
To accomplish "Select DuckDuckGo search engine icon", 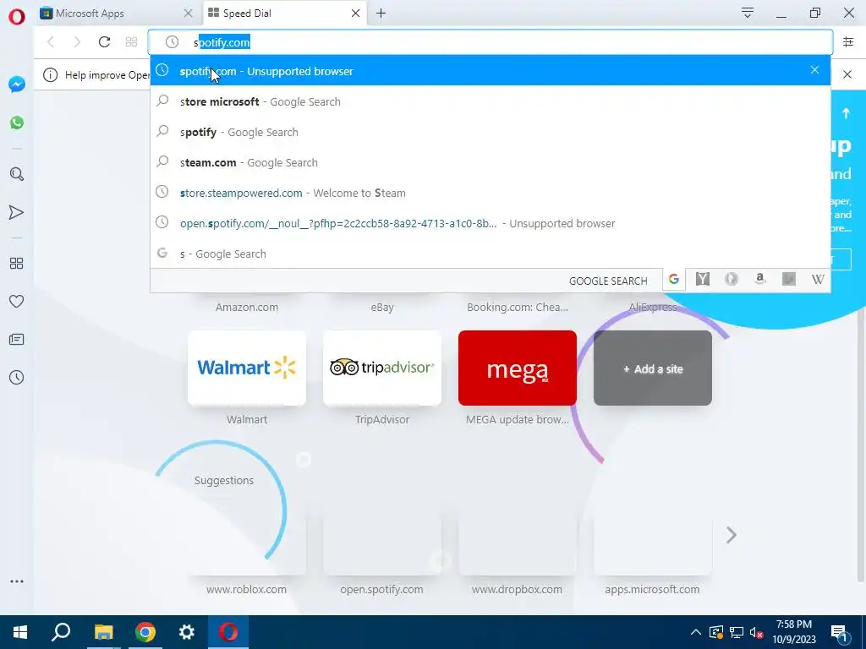I will 732,279.
